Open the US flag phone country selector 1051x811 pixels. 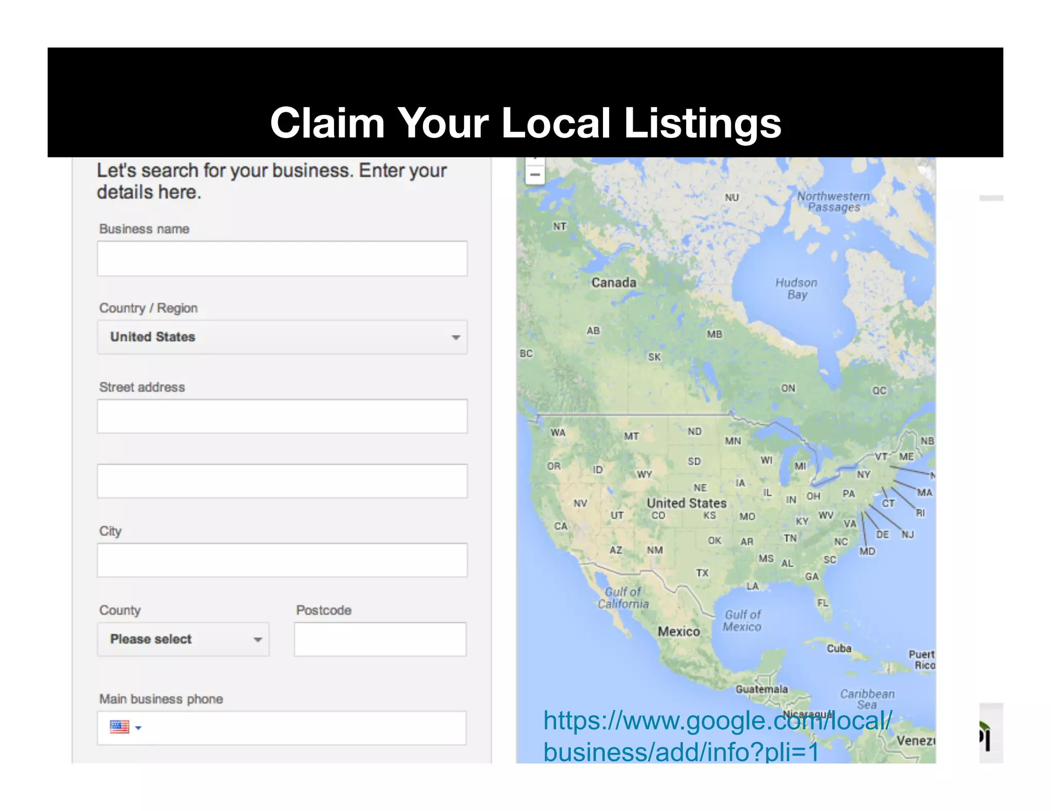pyautogui.click(x=125, y=727)
